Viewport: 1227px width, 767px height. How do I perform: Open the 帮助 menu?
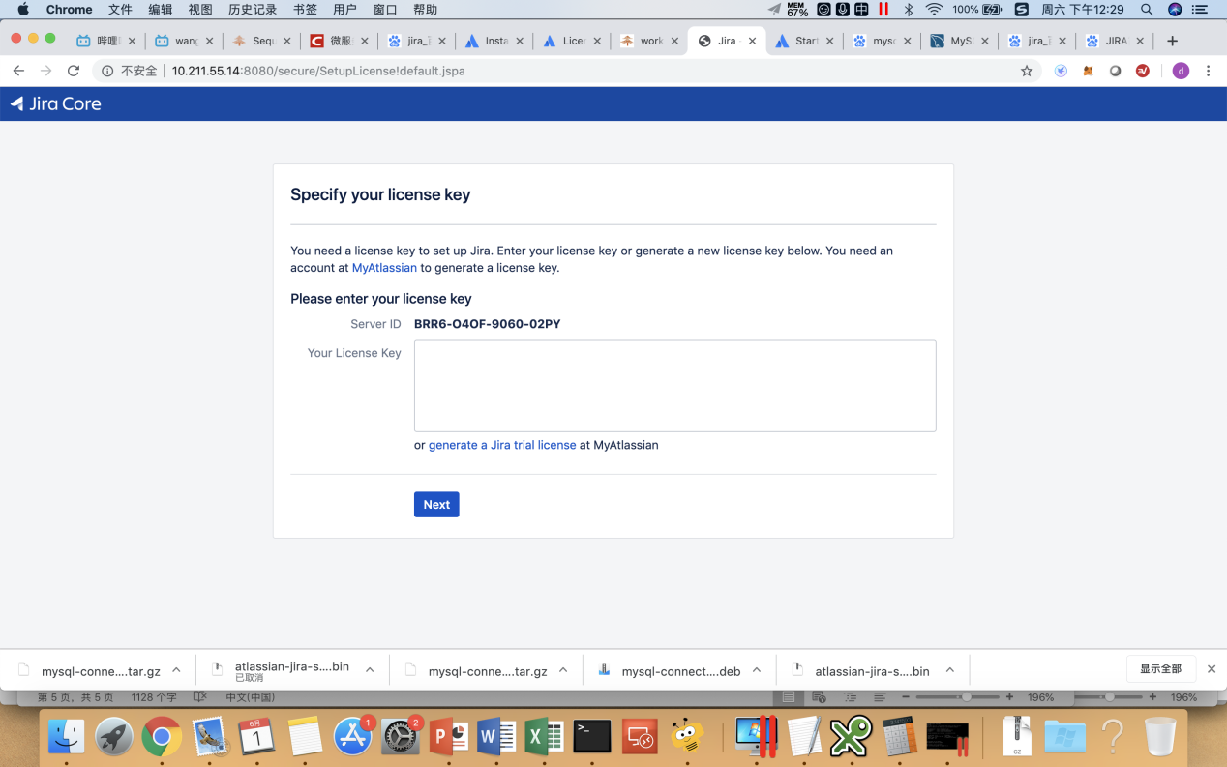tap(425, 10)
